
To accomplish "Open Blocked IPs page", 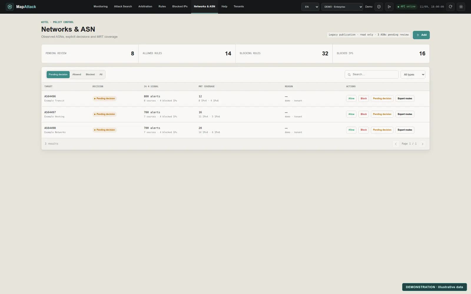I will point(180,6).
